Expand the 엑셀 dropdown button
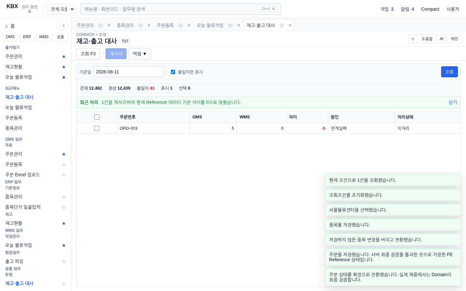The height and width of the screenshot is (291, 466). point(140,54)
